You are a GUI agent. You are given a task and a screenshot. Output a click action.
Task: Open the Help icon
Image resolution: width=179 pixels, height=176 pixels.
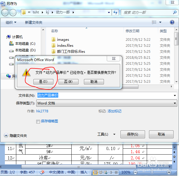click(172, 22)
